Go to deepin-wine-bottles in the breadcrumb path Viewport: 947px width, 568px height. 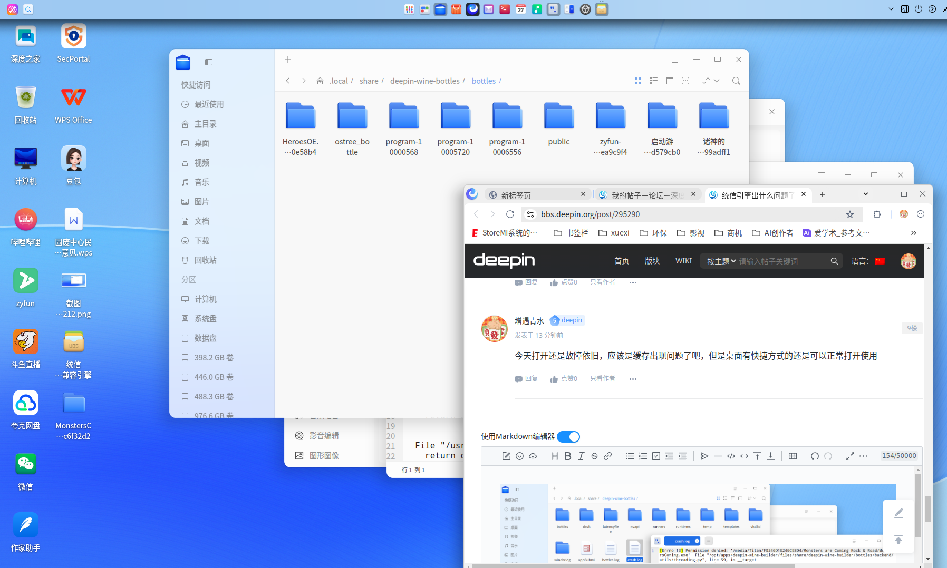pyautogui.click(x=424, y=81)
